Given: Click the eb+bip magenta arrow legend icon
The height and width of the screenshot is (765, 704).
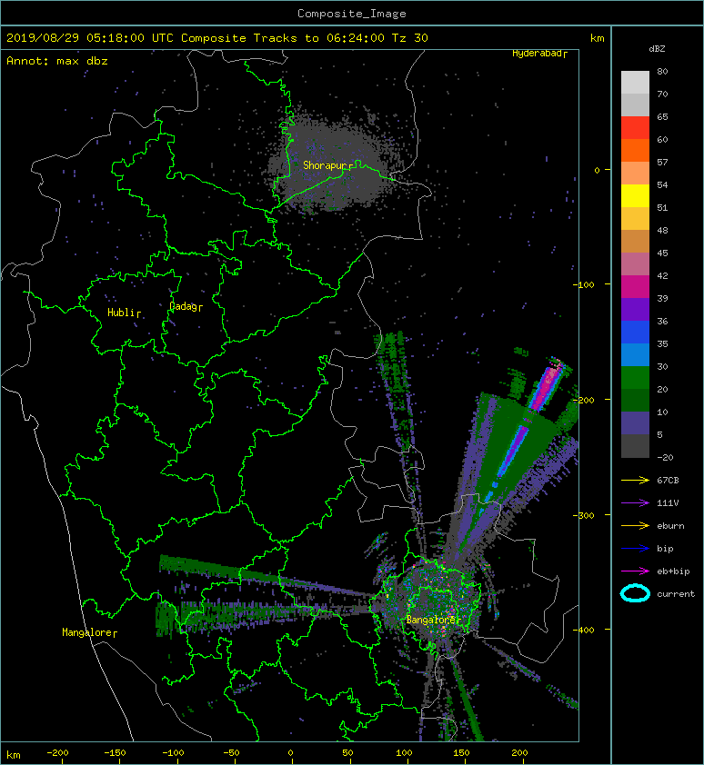Looking at the screenshot, I should tap(635, 571).
